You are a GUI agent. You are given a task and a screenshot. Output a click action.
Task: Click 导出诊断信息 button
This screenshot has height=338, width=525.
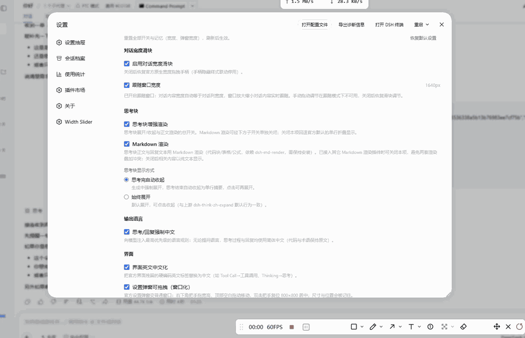click(351, 24)
